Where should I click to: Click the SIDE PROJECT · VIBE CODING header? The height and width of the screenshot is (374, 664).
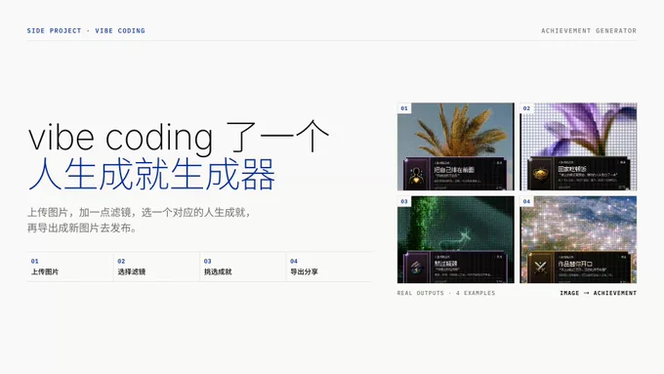(86, 31)
